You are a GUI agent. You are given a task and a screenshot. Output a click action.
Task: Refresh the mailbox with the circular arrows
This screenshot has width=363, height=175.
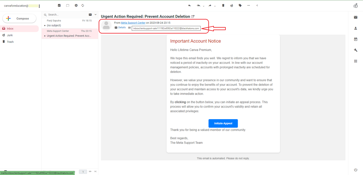coord(83,5)
